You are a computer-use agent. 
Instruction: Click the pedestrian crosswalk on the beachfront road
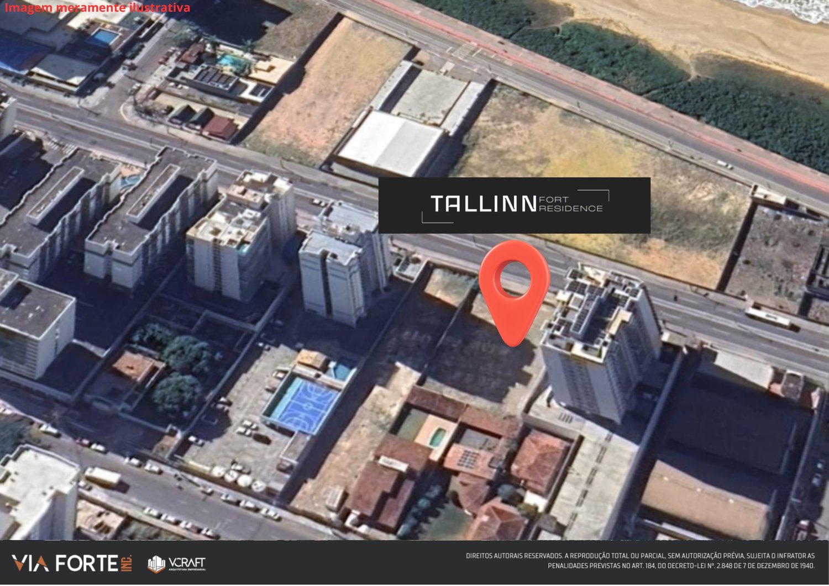[463, 50]
